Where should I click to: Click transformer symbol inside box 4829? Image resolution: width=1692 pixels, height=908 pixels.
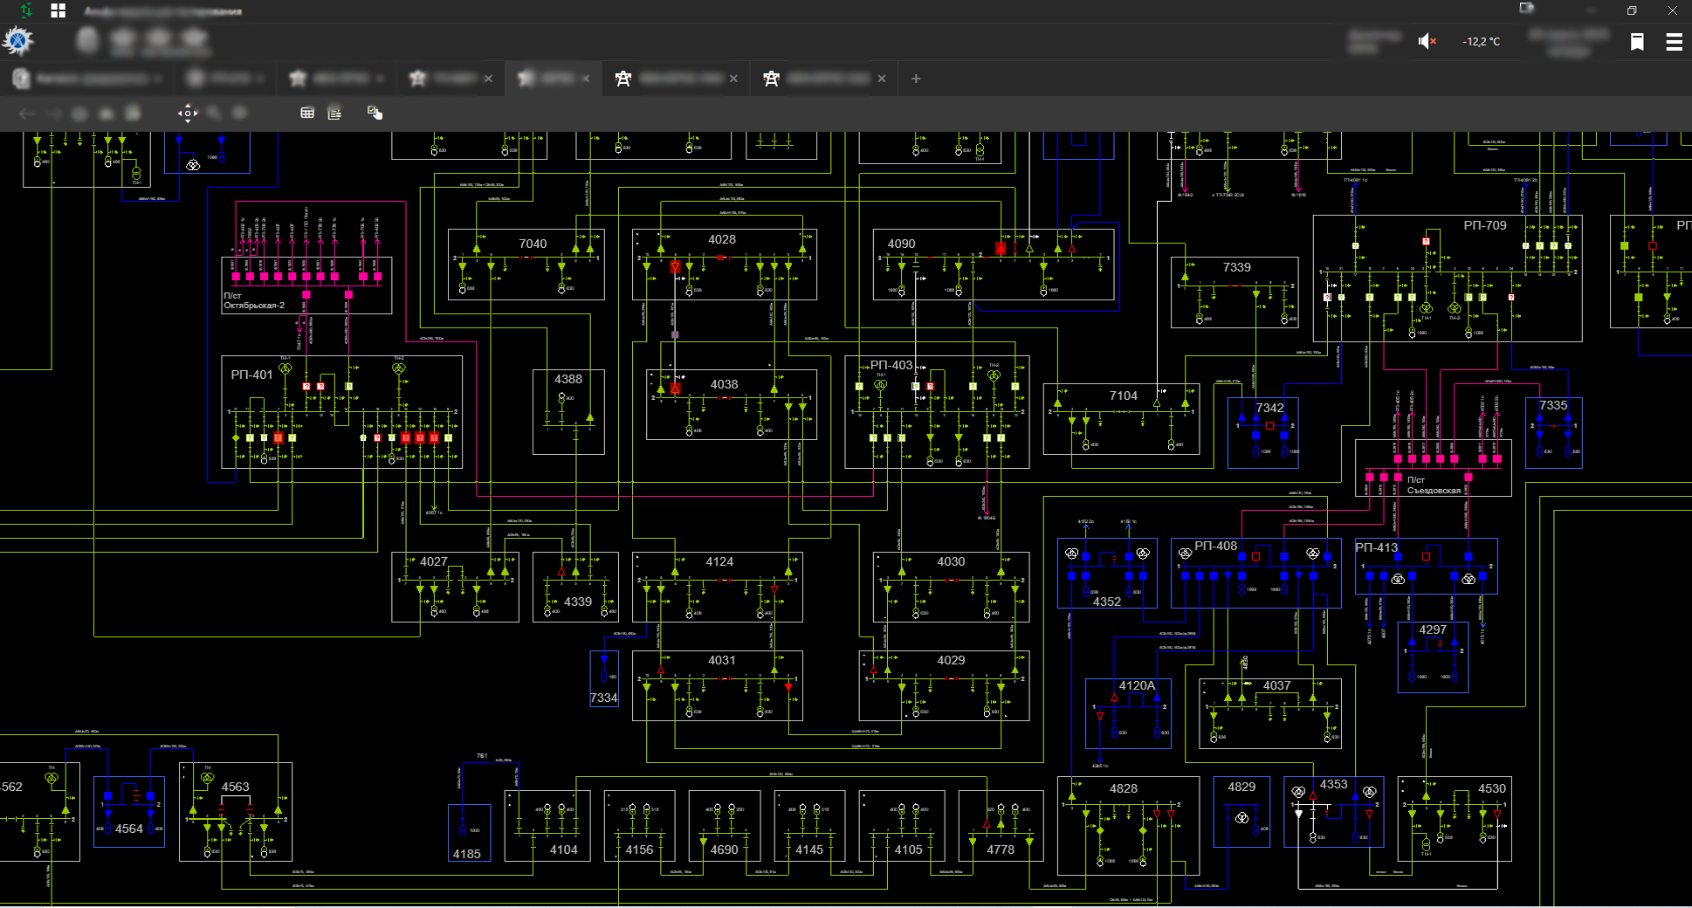pyautogui.click(x=1241, y=818)
